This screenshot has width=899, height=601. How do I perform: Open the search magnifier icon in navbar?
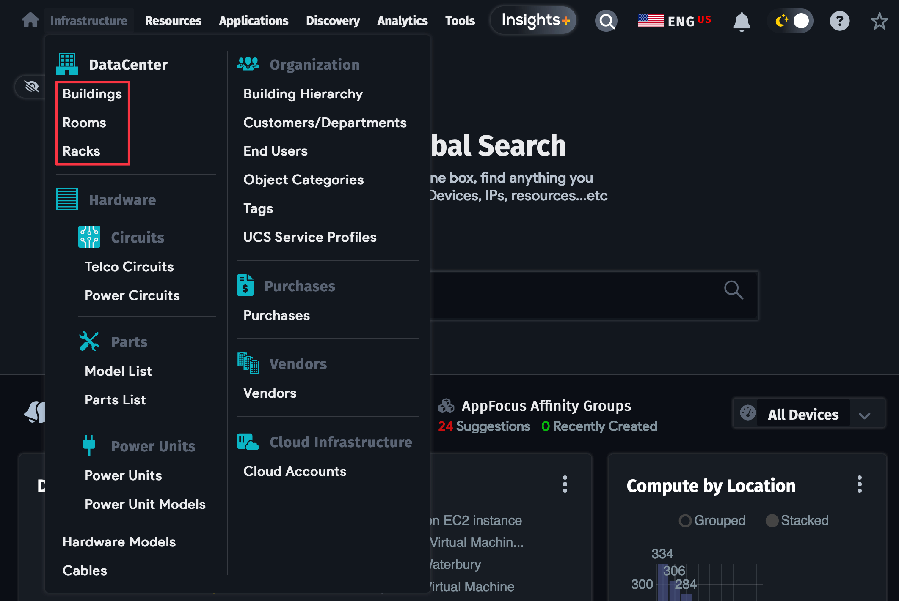606,21
